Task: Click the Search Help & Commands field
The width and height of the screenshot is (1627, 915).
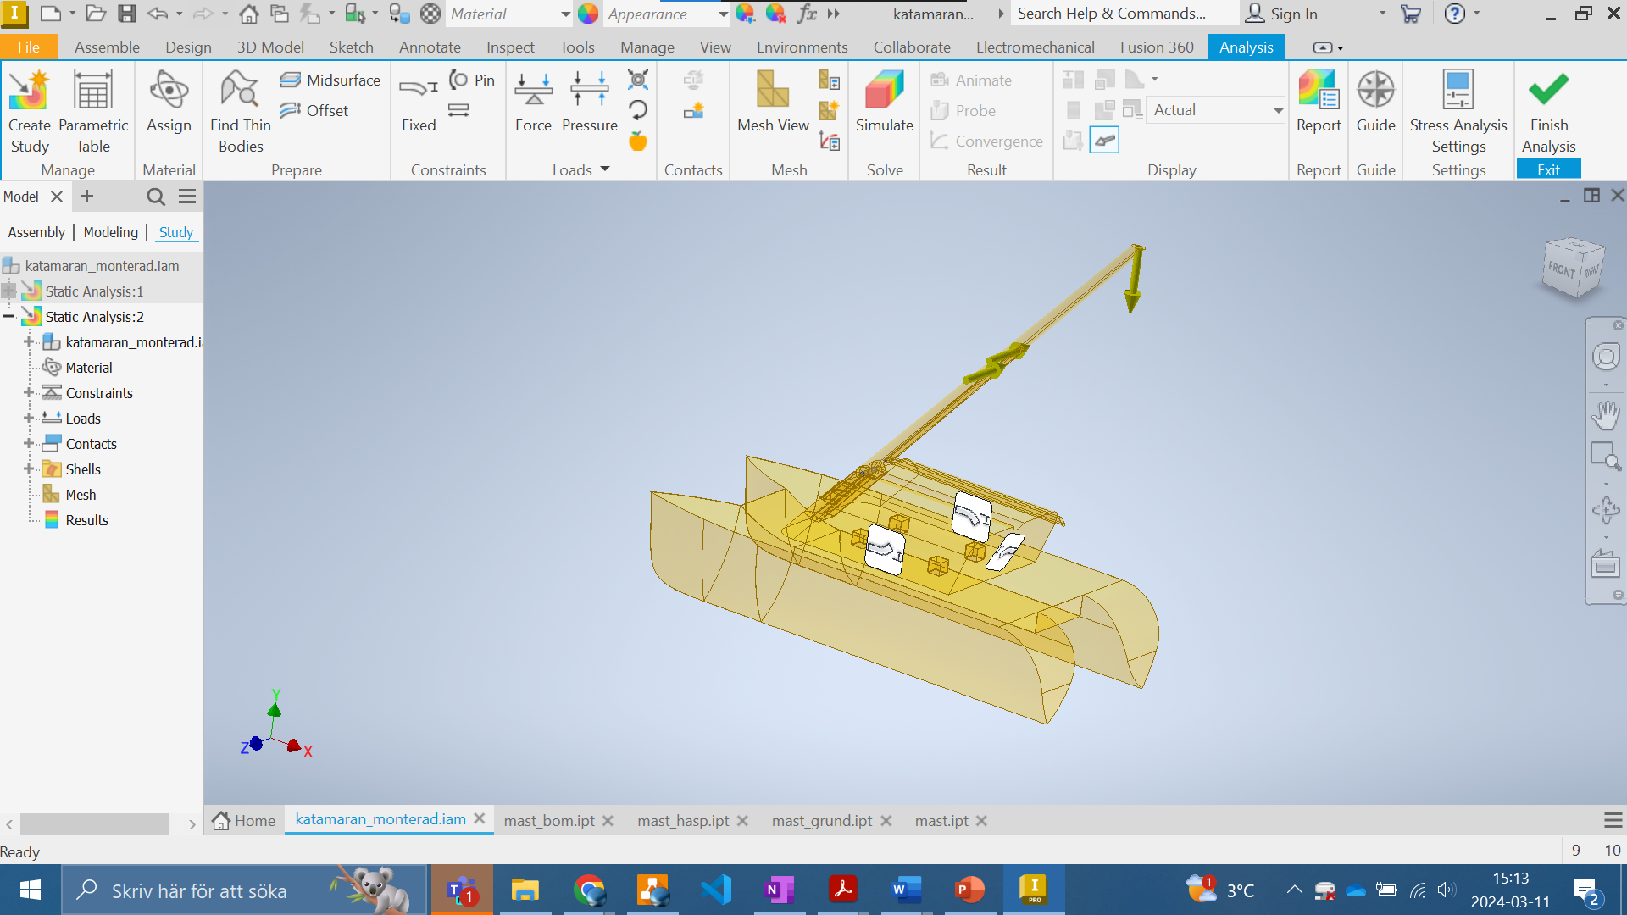Action: point(1123,14)
